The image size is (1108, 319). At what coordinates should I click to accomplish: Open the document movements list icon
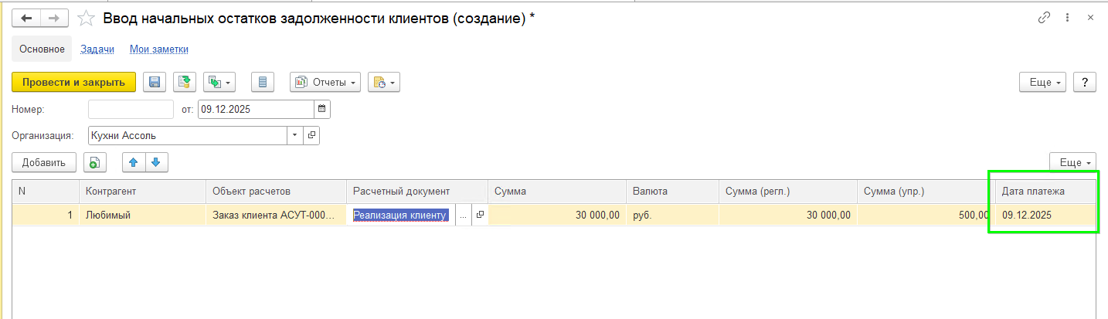click(x=263, y=82)
